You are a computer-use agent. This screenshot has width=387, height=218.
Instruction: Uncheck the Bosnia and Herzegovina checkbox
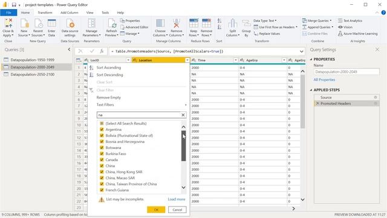pyautogui.click(x=102, y=141)
